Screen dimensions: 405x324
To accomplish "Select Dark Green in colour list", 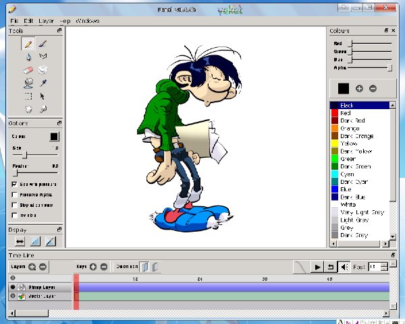I will (360, 166).
